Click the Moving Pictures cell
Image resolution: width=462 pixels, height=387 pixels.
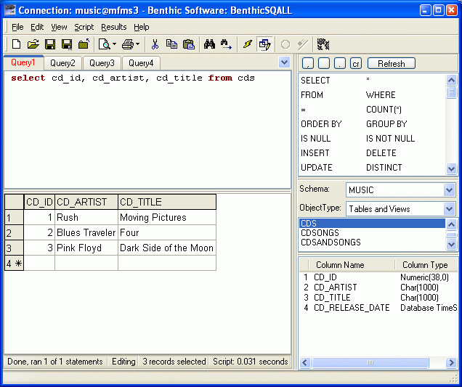pyautogui.click(x=167, y=217)
